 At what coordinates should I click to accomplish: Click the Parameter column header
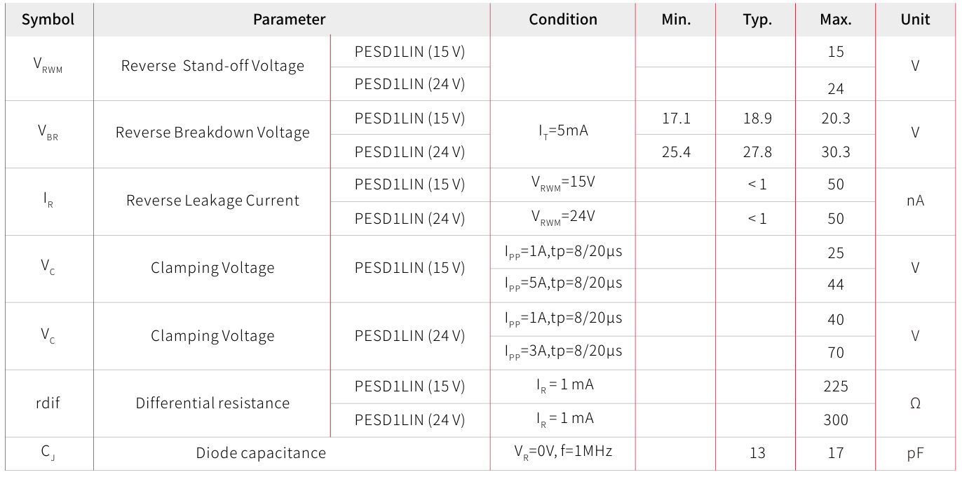289,20
